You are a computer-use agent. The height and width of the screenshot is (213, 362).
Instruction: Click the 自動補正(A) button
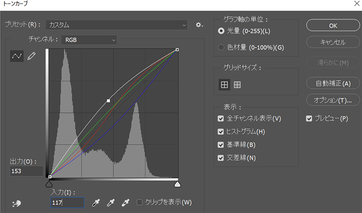coord(333,83)
